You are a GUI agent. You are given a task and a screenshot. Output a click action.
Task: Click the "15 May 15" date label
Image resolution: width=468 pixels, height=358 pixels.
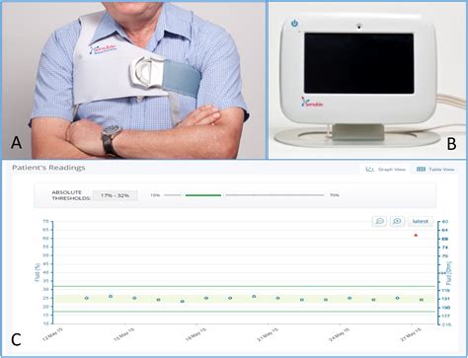(x=124, y=335)
